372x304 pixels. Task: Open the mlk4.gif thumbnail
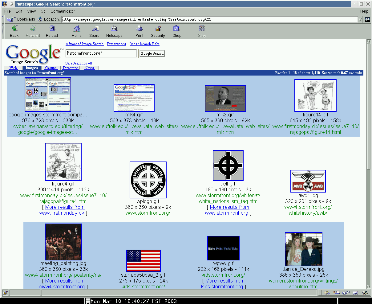[134, 98]
